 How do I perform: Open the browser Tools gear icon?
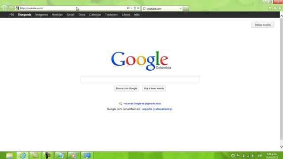(x=280, y=8)
